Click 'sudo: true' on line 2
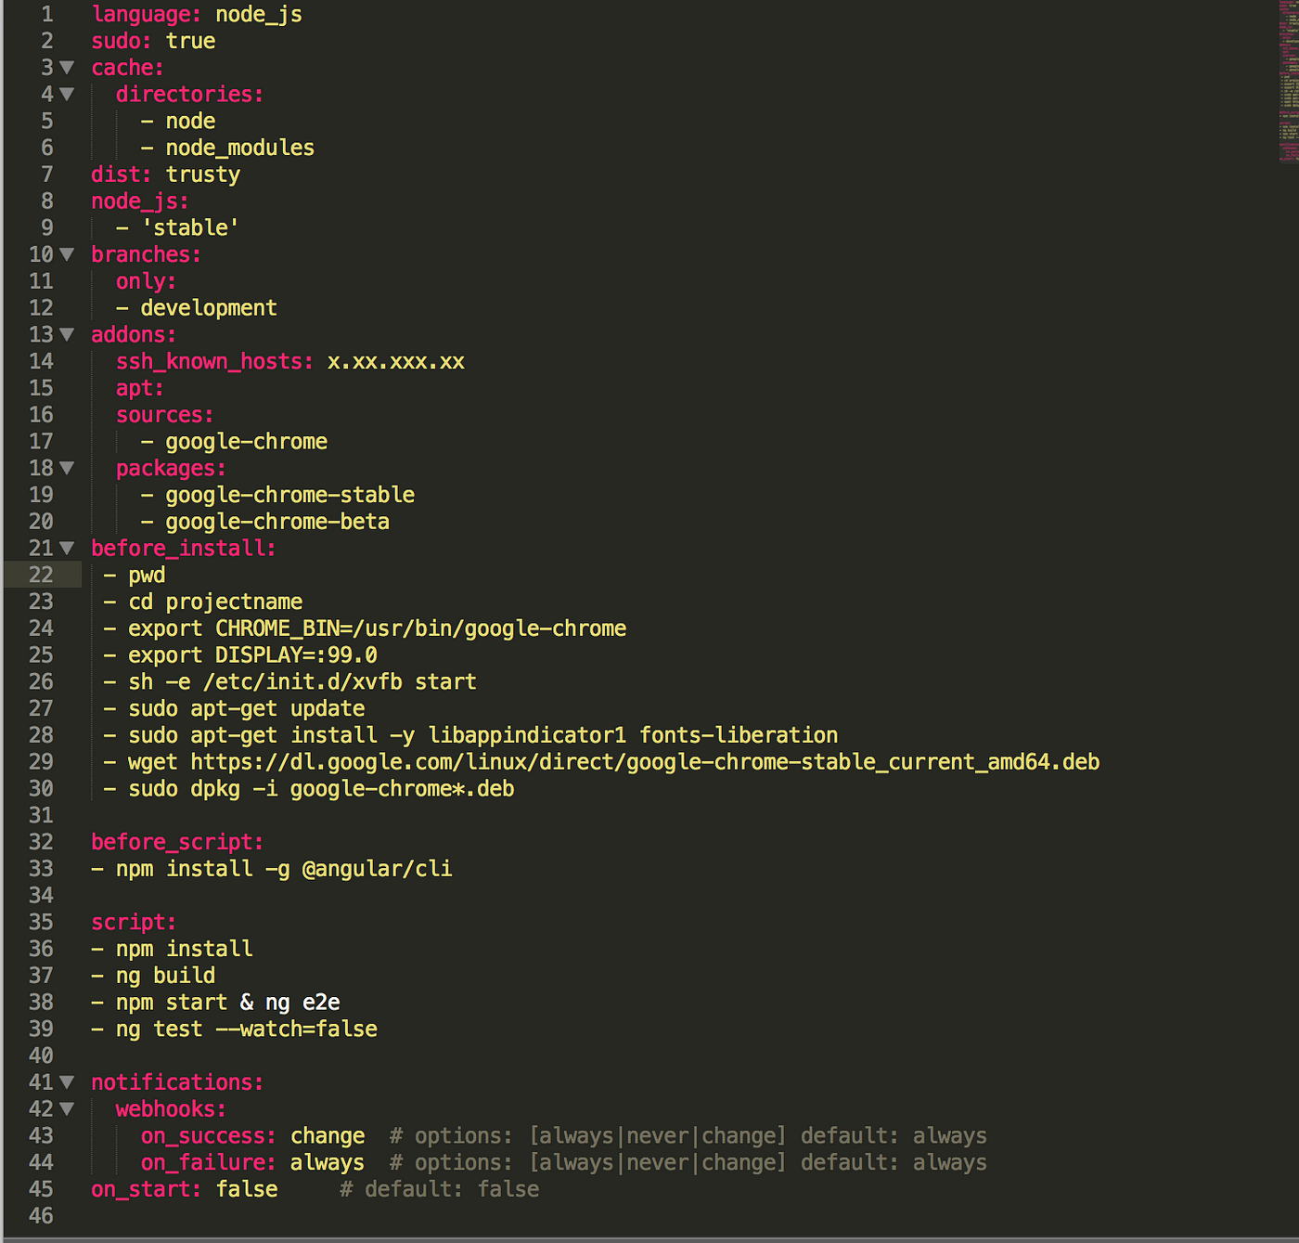The width and height of the screenshot is (1299, 1243). [153, 42]
